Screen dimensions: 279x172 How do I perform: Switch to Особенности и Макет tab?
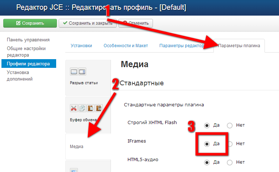coord(126,46)
